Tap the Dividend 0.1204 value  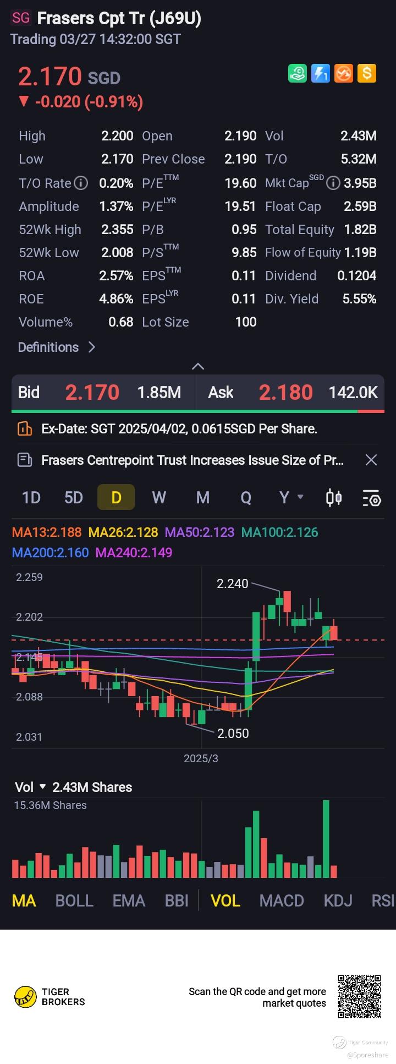click(356, 275)
